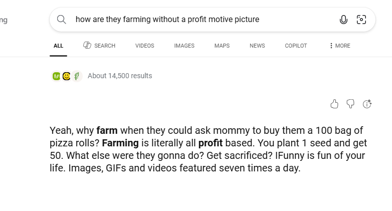Dislike the answer with thumbs down
This screenshot has width=392, height=211.
(x=350, y=104)
